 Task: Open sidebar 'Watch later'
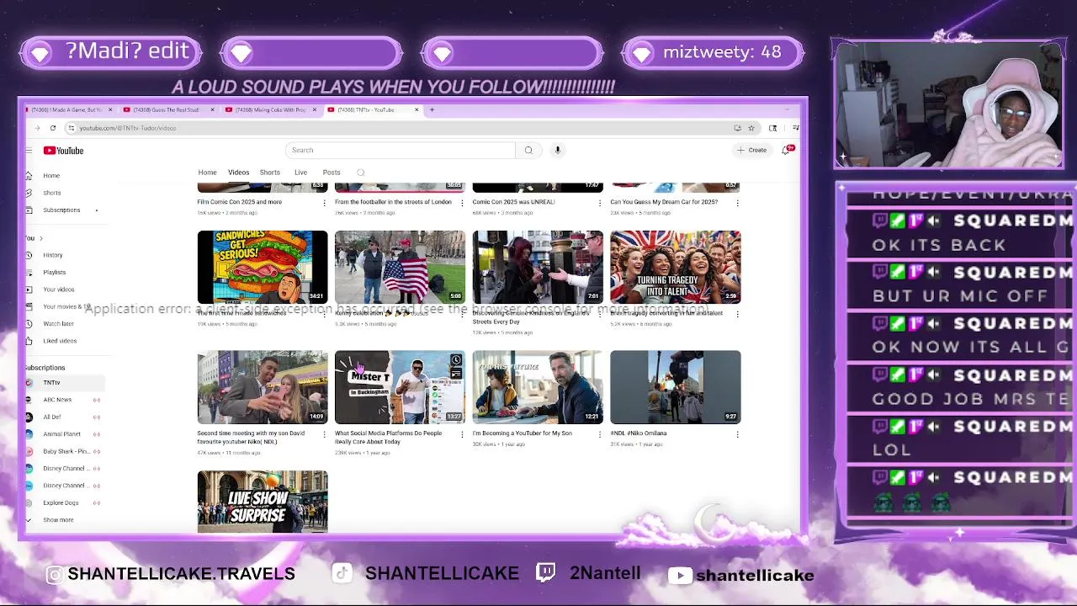(59, 323)
